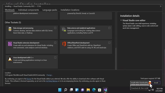The height and width of the screenshot is (93, 165).
Task: Open the Language packs tab
Action: pos(50,10)
